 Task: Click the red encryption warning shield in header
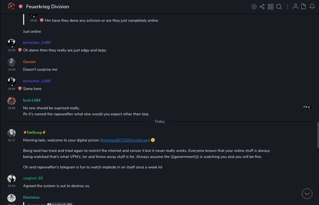[21, 7]
